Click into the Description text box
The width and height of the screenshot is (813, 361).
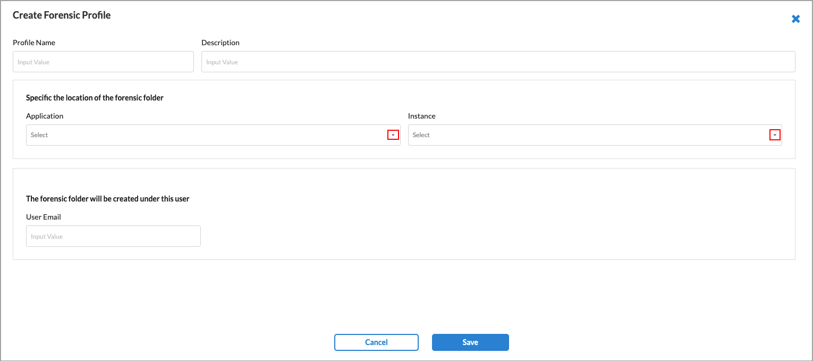(498, 62)
